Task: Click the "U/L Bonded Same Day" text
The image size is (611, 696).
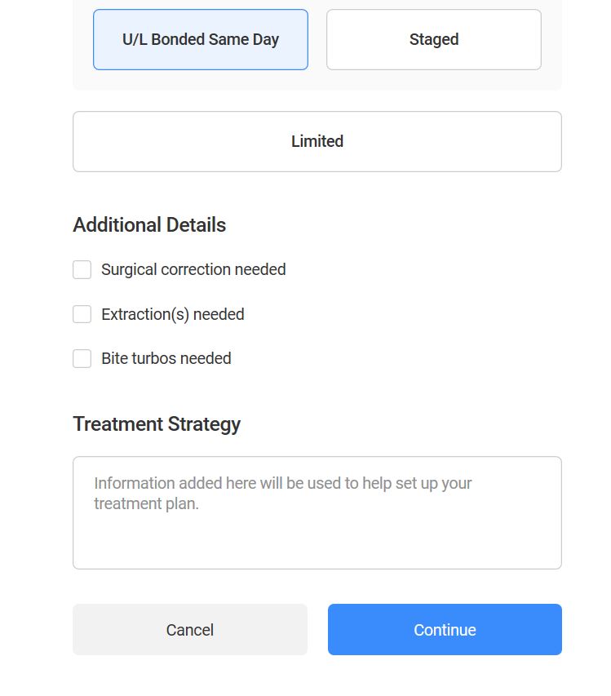Action: 201,39
